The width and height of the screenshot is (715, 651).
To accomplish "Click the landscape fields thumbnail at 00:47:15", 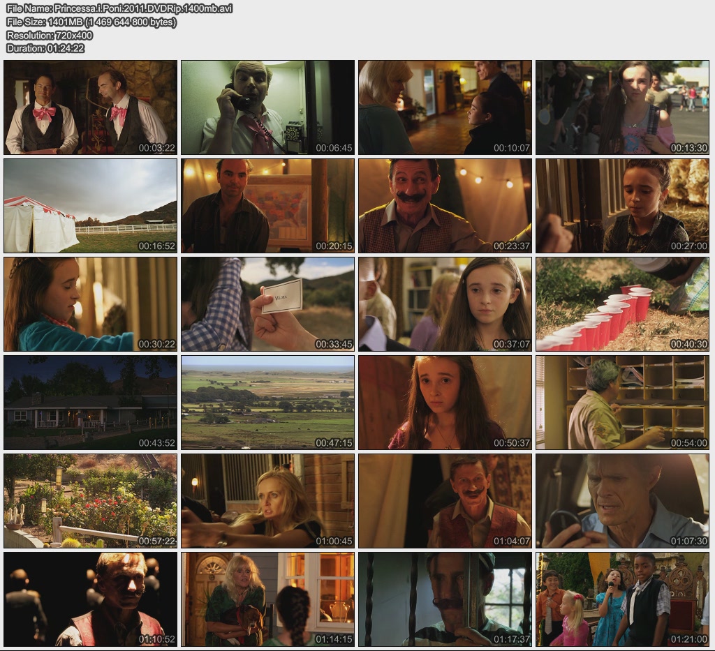I will 267,403.
